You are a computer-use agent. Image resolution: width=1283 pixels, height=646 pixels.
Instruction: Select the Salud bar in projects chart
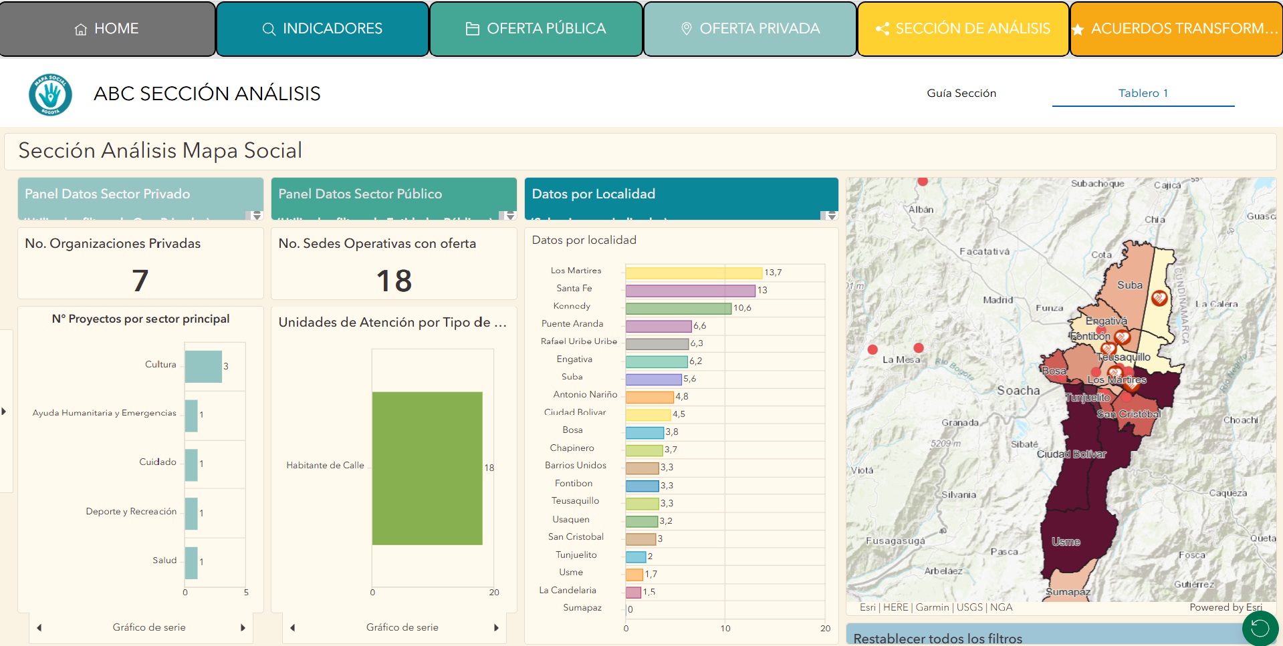click(191, 562)
